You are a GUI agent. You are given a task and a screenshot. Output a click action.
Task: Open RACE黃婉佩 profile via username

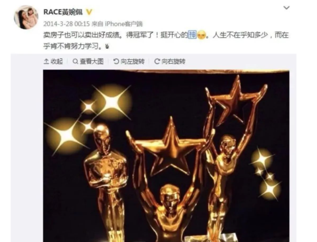point(63,12)
